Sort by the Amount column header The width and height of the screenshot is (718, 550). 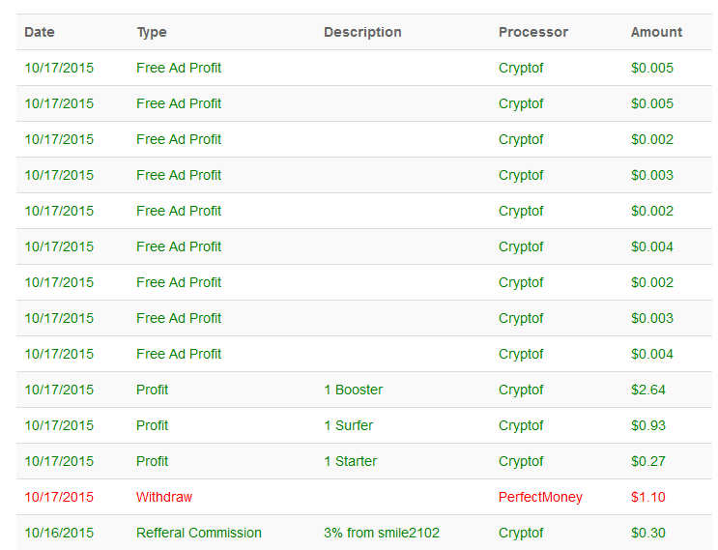656,32
